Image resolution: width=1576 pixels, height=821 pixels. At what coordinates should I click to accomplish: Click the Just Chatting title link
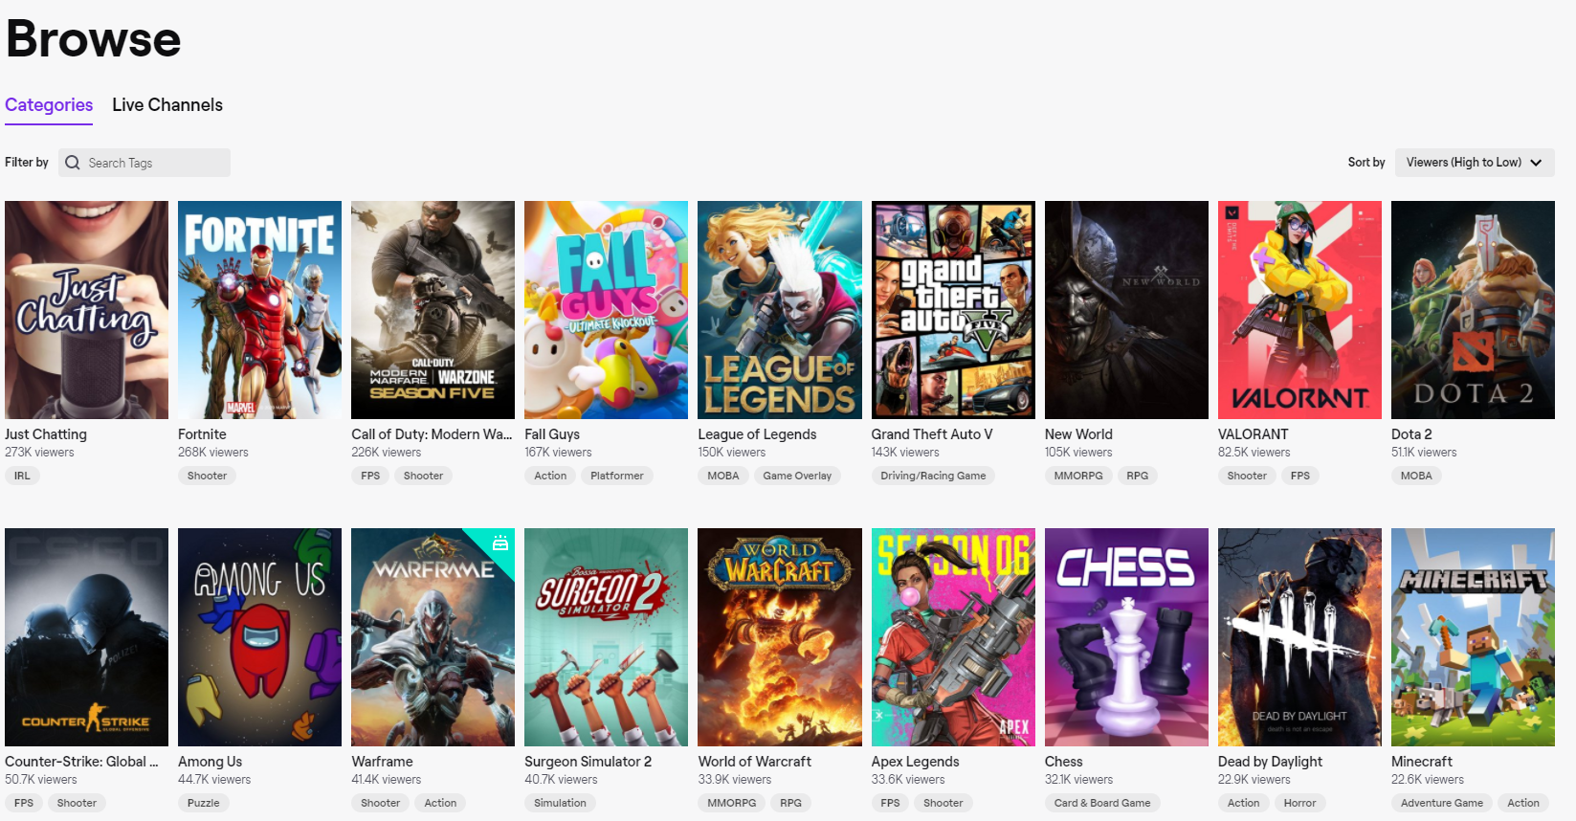click(x=46, y=434)
